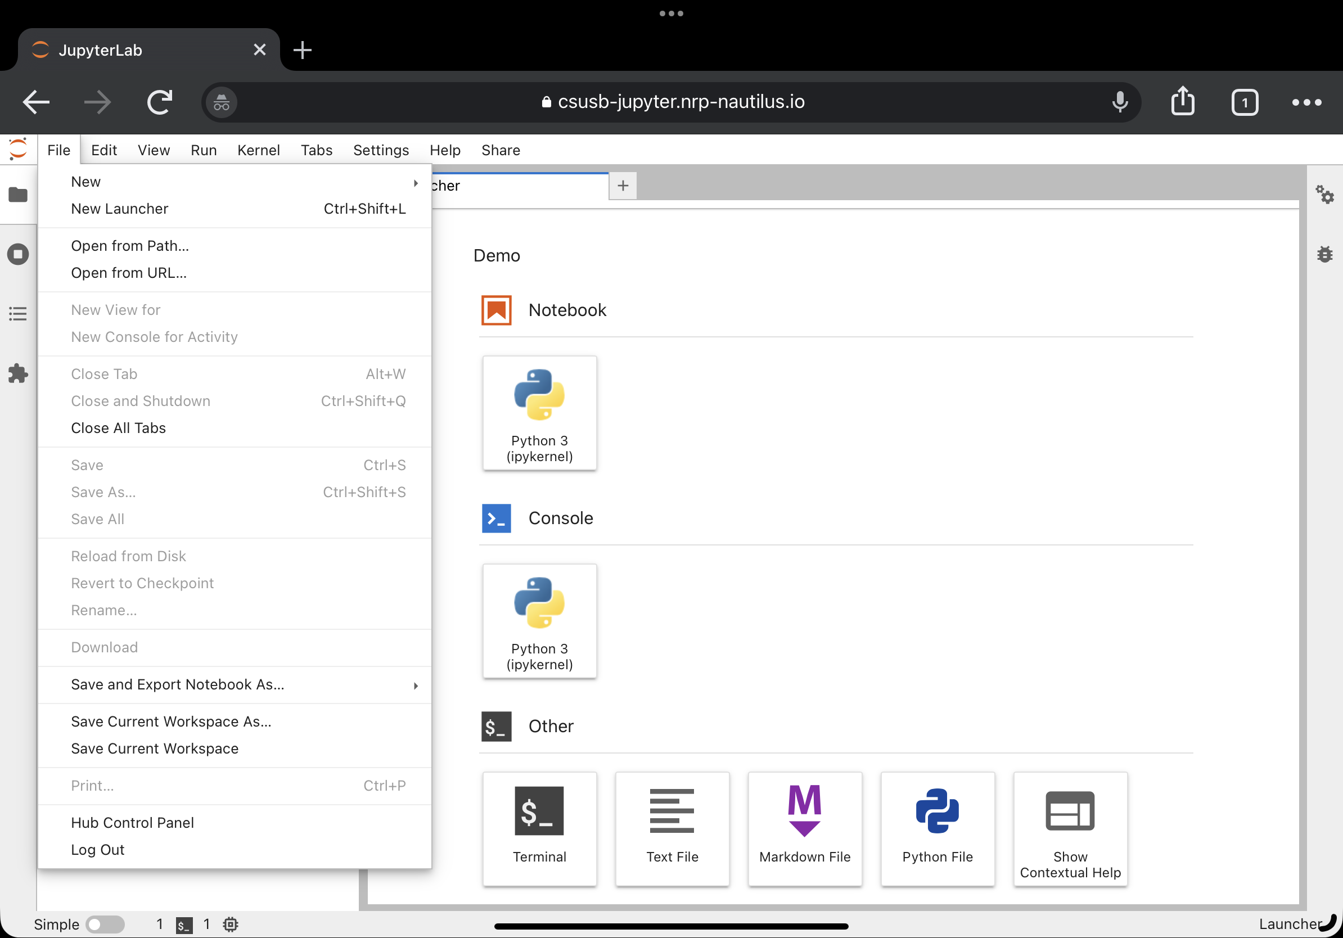The width and height of the screenshot is (1343, 938).
Task: Tap the three dots at screen top
Action: coord(671,13)
